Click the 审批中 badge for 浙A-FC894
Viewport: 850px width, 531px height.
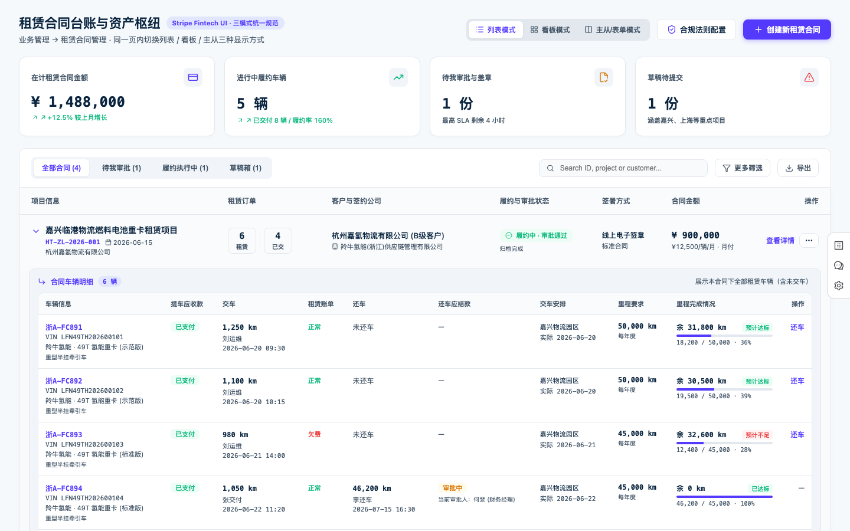(453, 488)
